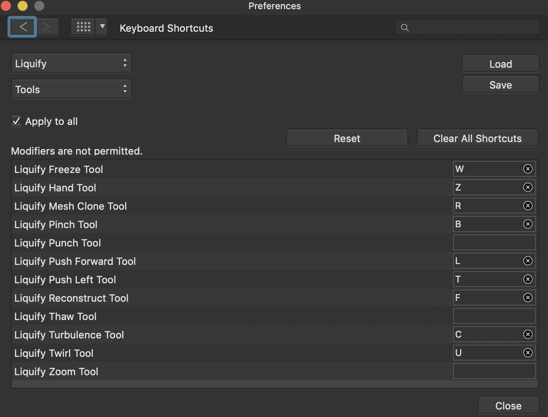Image resolution: width=548 pixels, height=417 pixels.
Task: Clear the Liquify Twirl Tool shortcut U
Action: [x=528, y=353]
